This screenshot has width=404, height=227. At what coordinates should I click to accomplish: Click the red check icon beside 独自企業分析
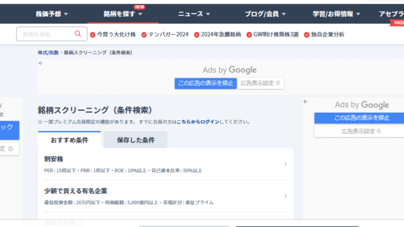307,35
